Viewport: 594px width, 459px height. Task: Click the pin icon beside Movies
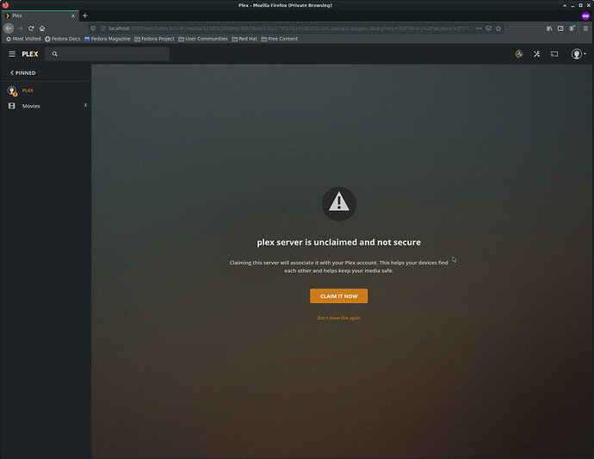point(85,105)
